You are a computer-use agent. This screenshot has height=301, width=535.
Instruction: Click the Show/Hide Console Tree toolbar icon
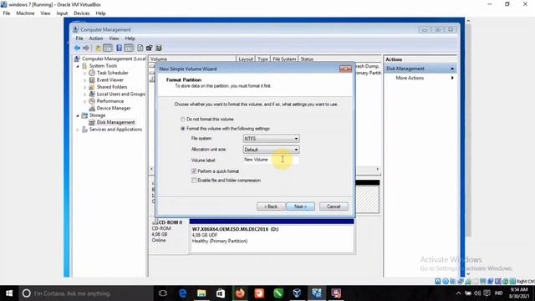coord(108,48)
